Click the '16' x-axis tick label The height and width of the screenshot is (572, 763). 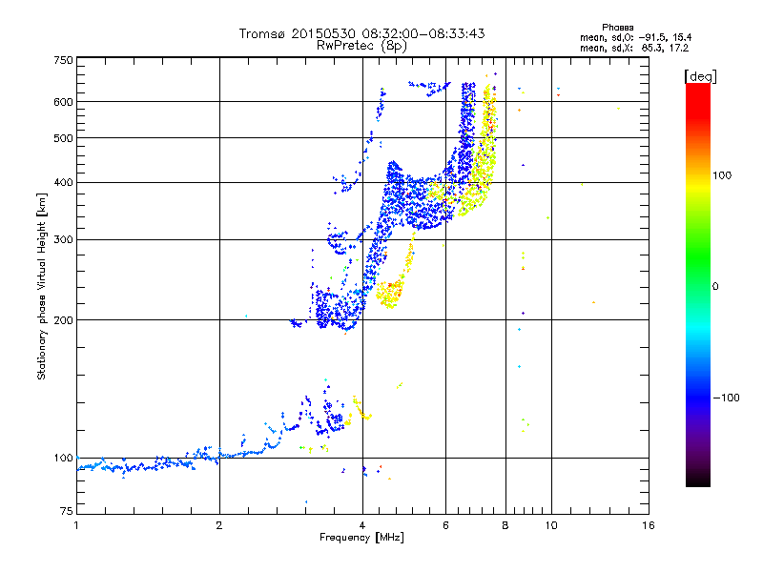point(649,525)
